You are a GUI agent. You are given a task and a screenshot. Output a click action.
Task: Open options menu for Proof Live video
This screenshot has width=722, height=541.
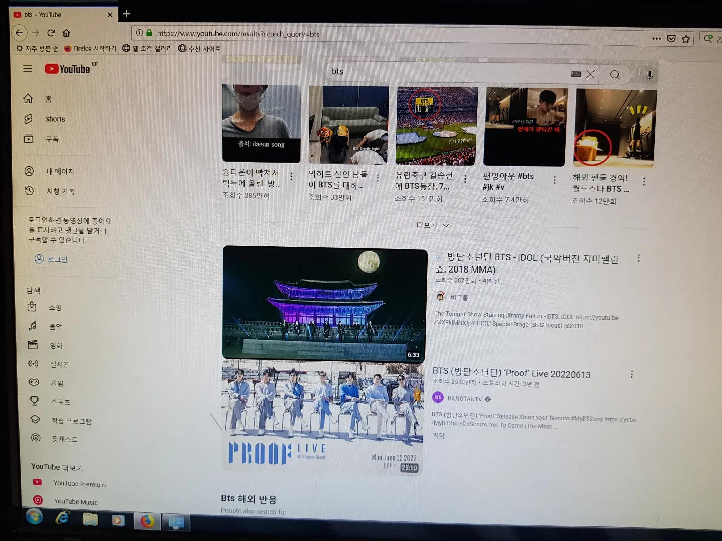coord(632,374)
